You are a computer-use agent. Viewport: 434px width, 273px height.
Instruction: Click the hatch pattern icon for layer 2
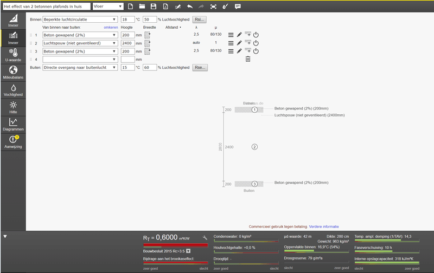coord(148,43)
